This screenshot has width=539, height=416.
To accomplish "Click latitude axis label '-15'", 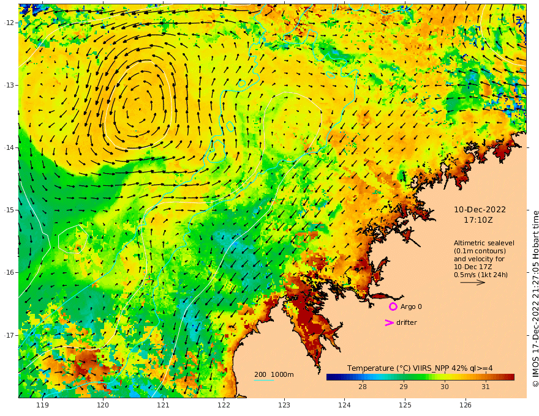I will 9,210.
